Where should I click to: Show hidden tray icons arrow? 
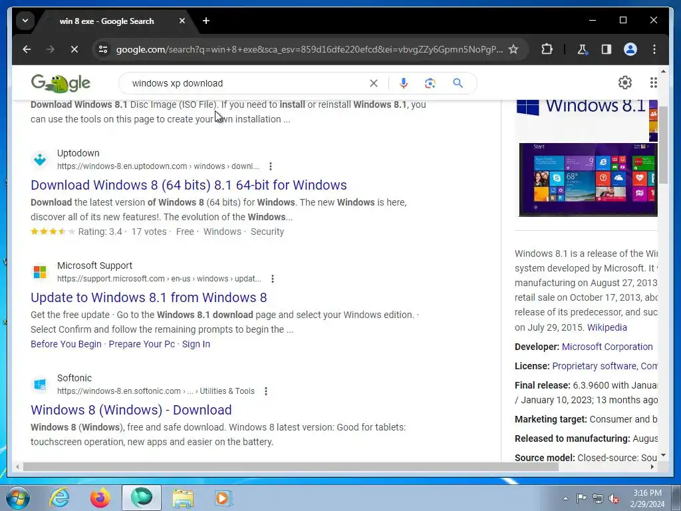[565, 498]
